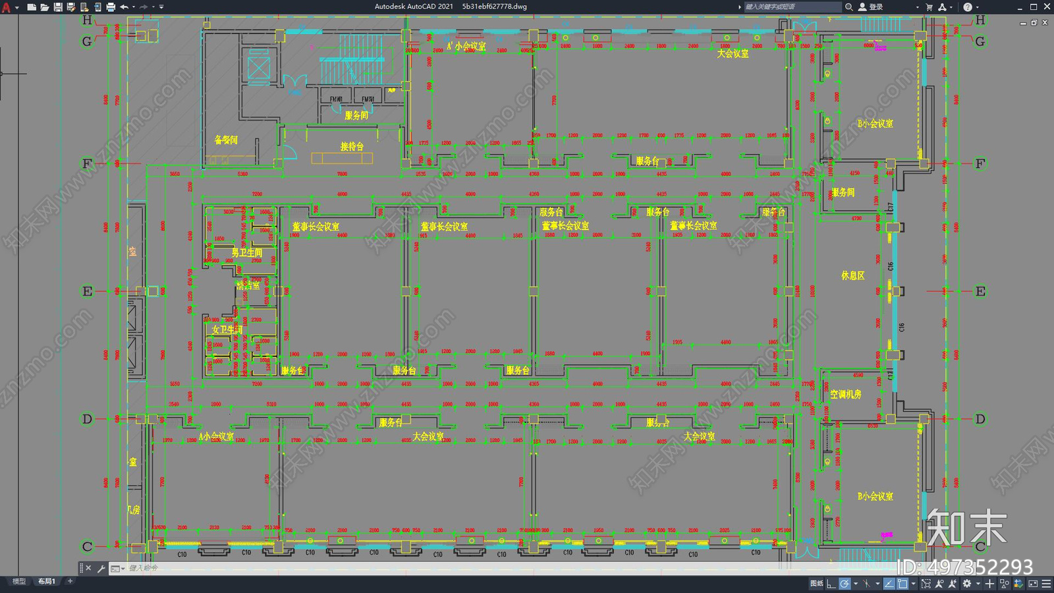Expand the undo history dropdown
Screen dimensions: 1054x593
pos(134,7)
